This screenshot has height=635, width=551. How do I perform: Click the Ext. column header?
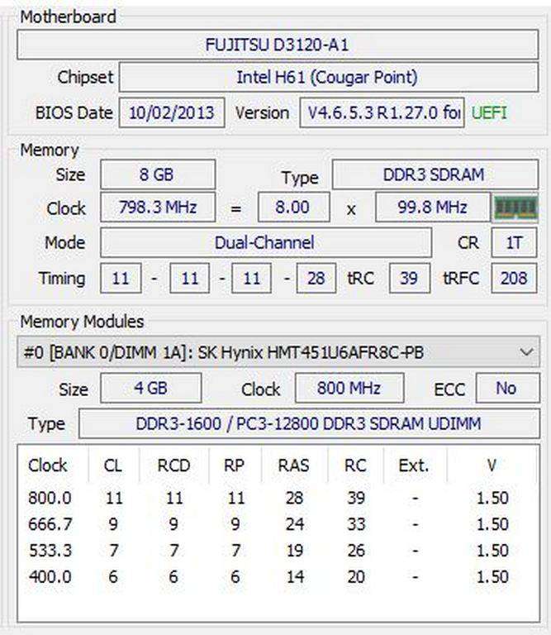pyautogui.click(x=414, y=466)
